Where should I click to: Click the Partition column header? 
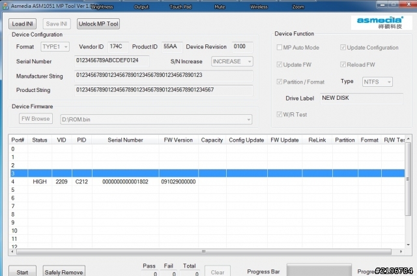pos(345,140)
